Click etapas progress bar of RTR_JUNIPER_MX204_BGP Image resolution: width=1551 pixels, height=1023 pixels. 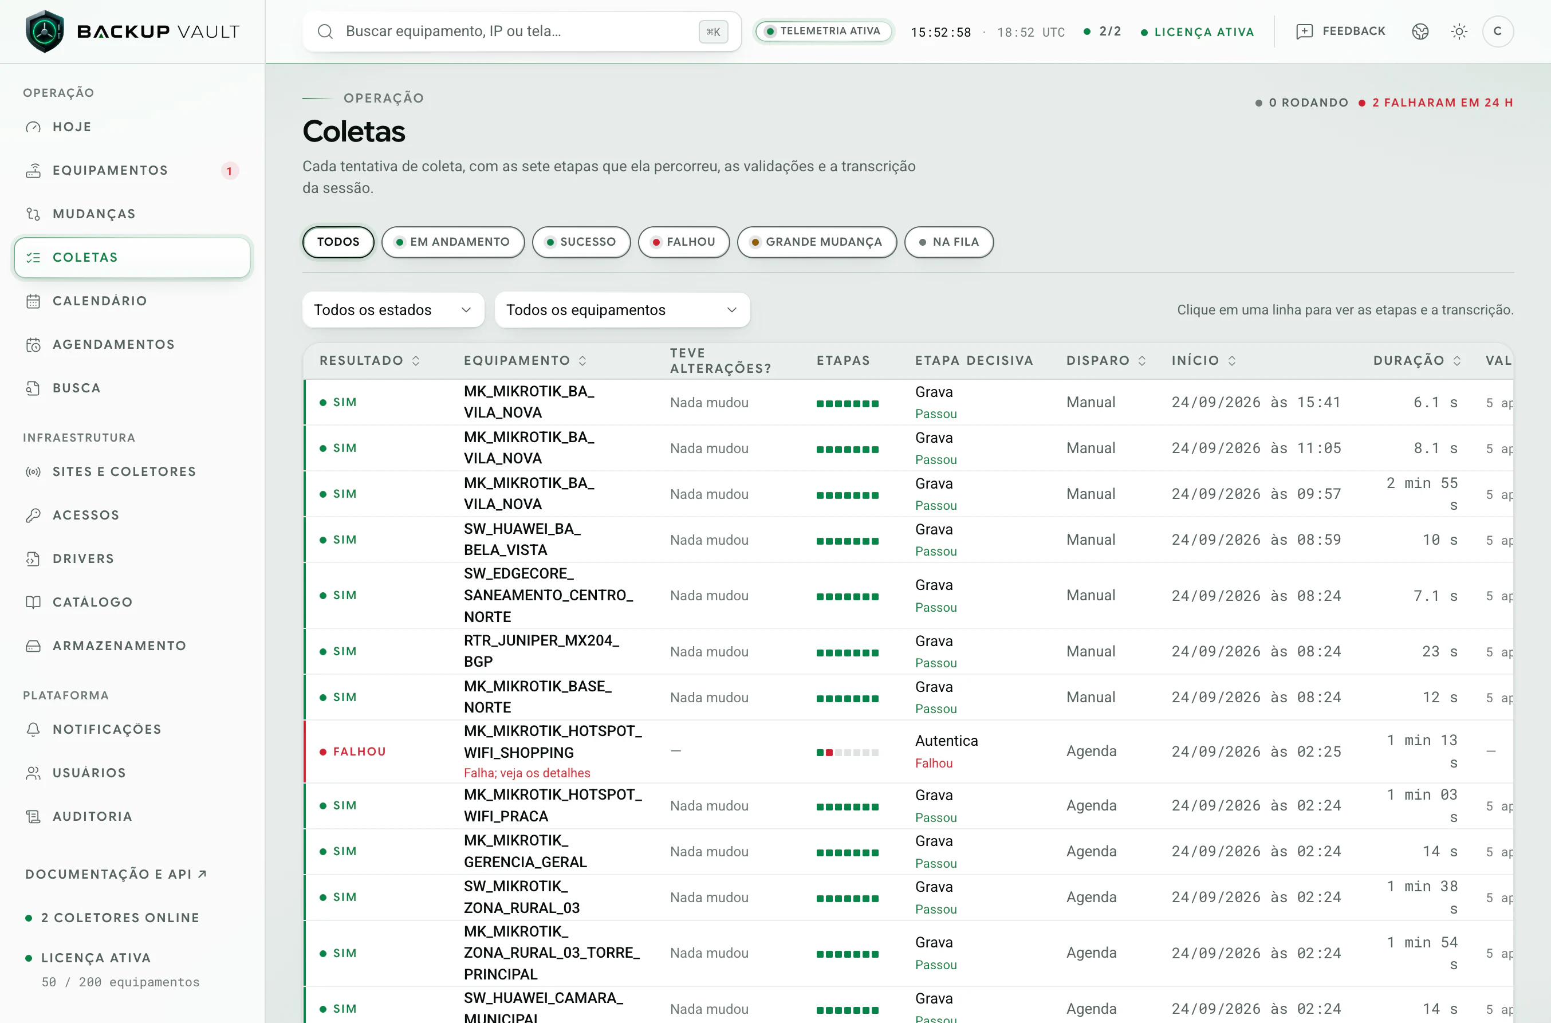pyautogui.click(x=847, y=652)
